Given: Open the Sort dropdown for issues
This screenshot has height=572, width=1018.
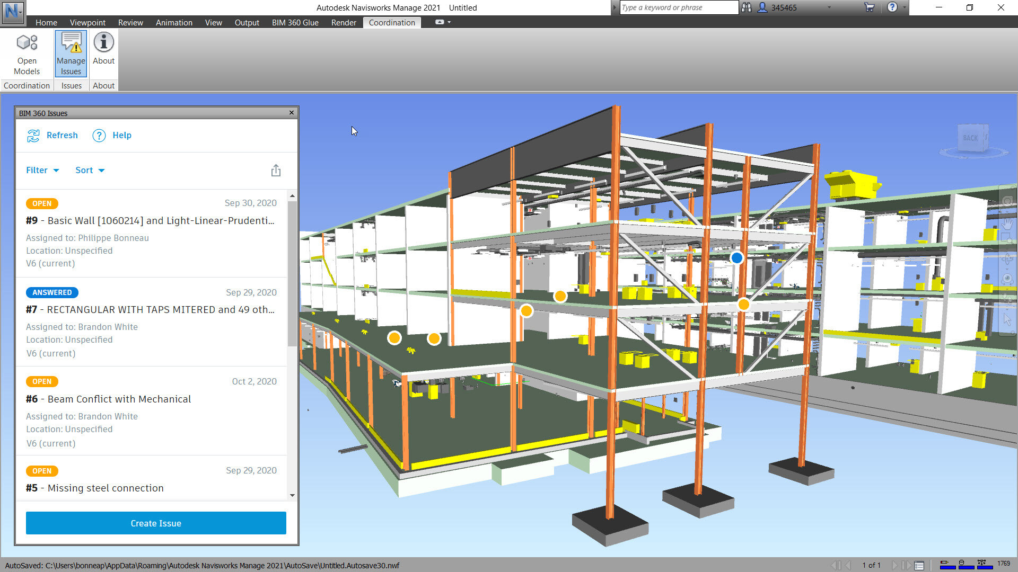Looking at the screenshot, I should click(89, 170).
